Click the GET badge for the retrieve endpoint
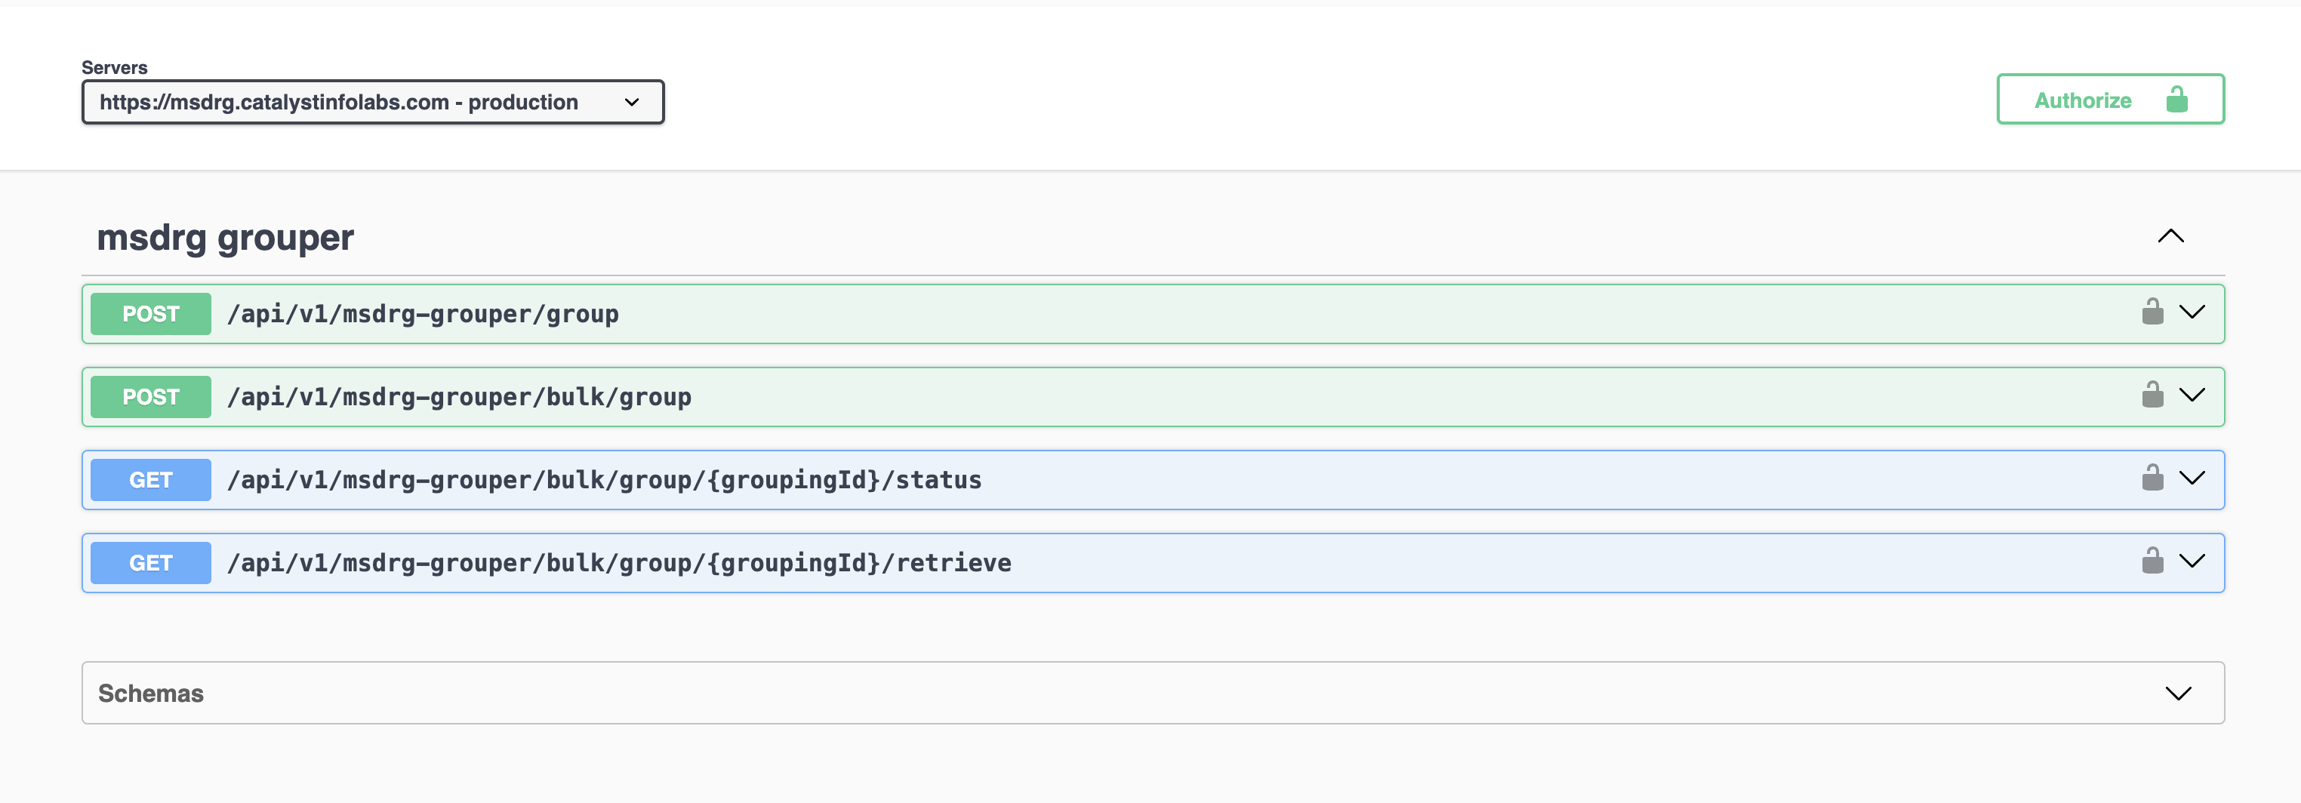Screen dimensions: 2301x803 click(x=150, y=563)
